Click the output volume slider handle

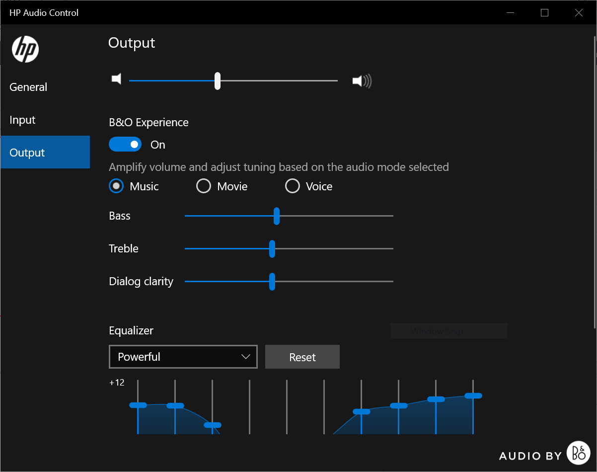(x=218, y=80)
